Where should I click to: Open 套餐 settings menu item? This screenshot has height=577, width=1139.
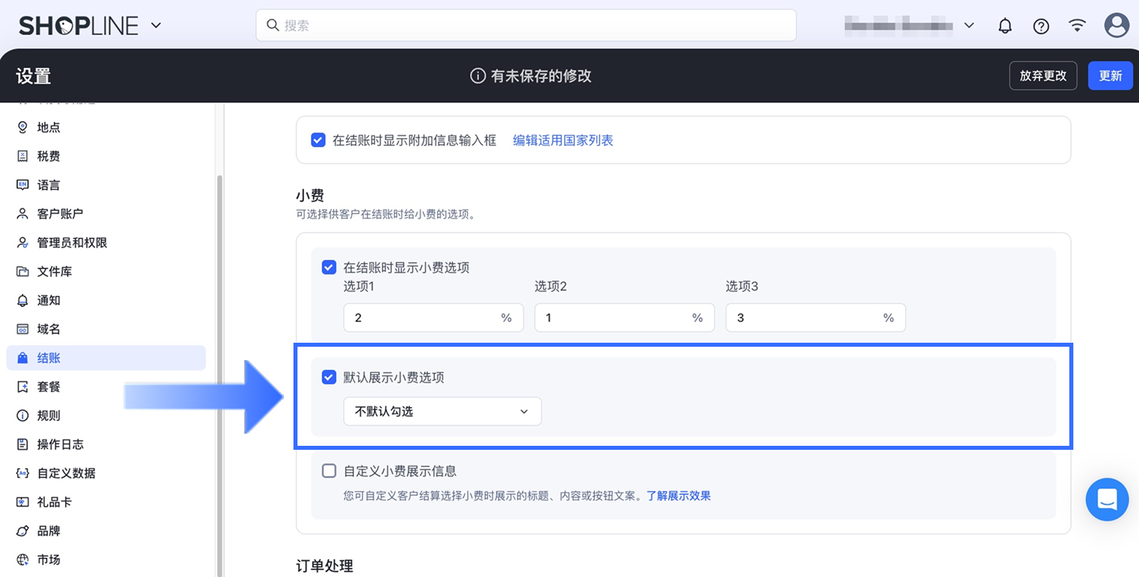click(106, 386)
